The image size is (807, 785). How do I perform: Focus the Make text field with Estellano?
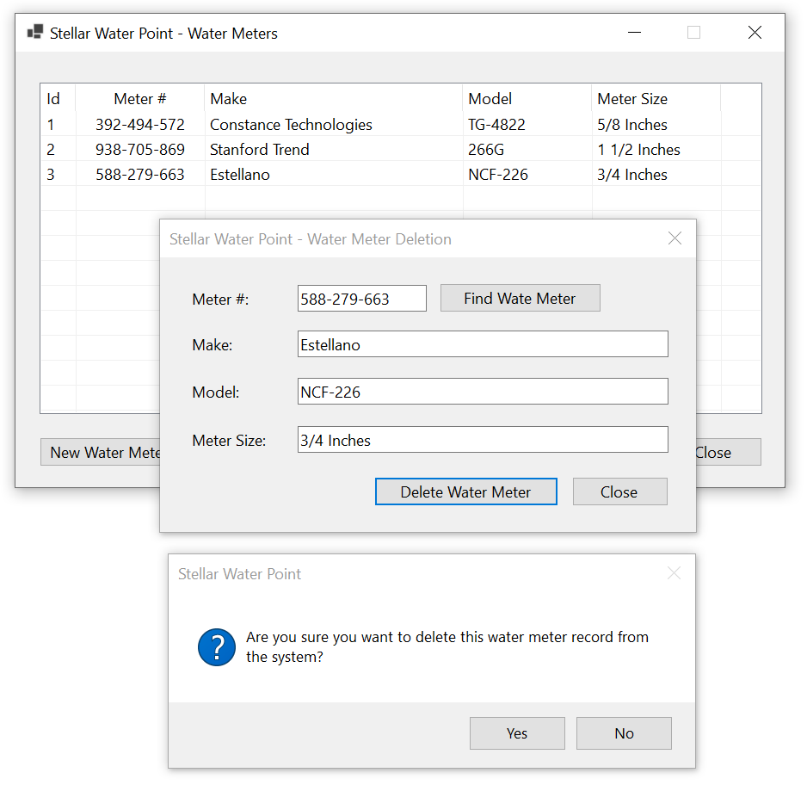(x=483, y=344)
